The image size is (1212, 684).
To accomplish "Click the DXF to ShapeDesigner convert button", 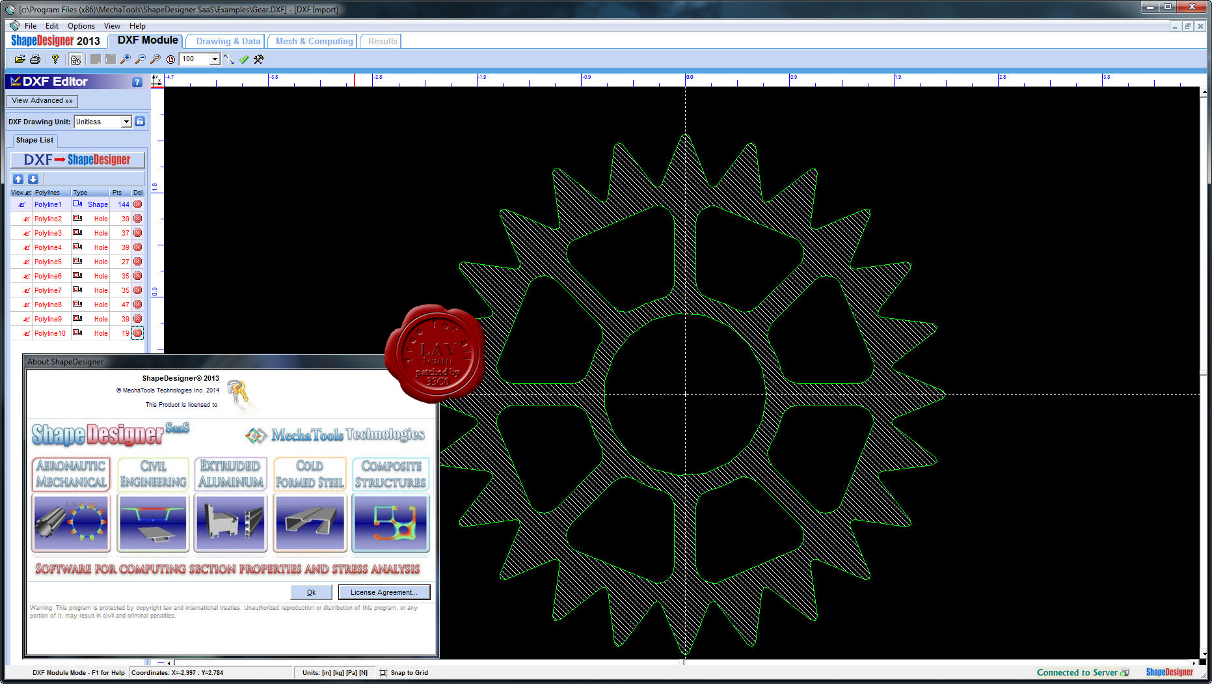I will pyautogui.click(x=77, y=160).
